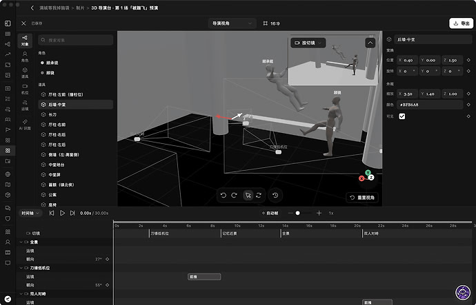Add keyframe for 颜色 color row
The image size is (476, 305).
click(468, 105)
